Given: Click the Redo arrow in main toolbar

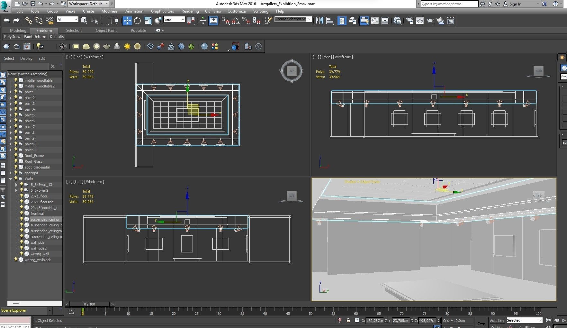Looking at the screenshot, I should [16, 21].
